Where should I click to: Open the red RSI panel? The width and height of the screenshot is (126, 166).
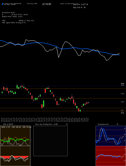[111, 156]
